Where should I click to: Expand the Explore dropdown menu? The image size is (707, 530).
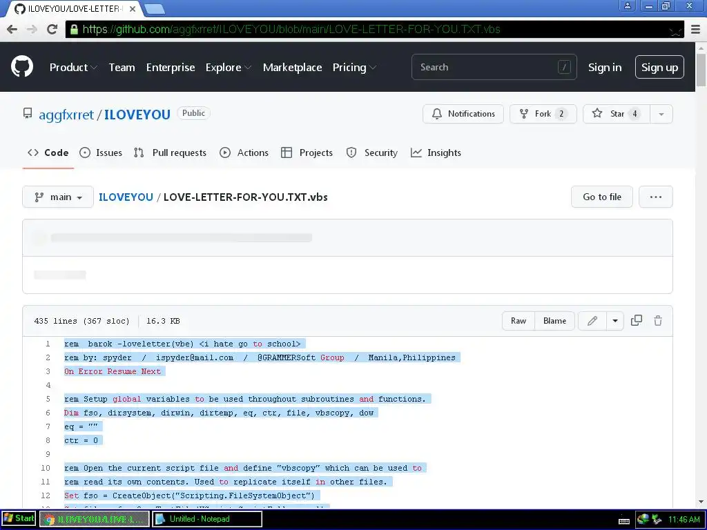[x=228, y=67]
